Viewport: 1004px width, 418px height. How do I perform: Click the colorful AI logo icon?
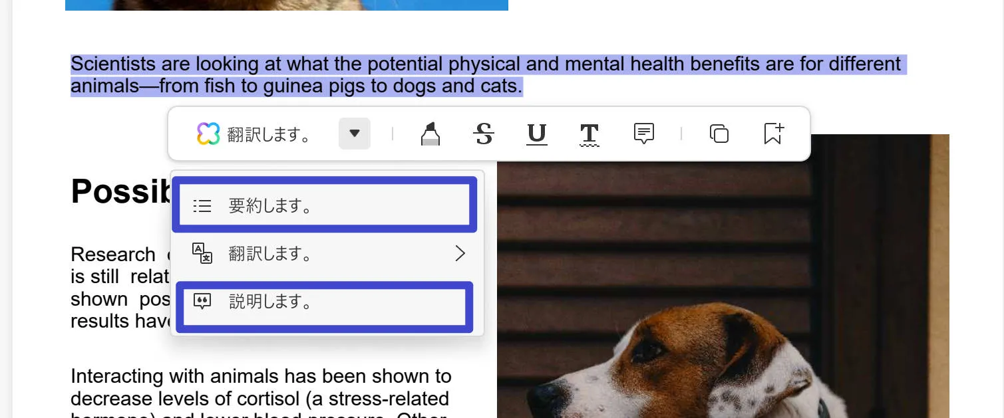(x=208, y=134)
